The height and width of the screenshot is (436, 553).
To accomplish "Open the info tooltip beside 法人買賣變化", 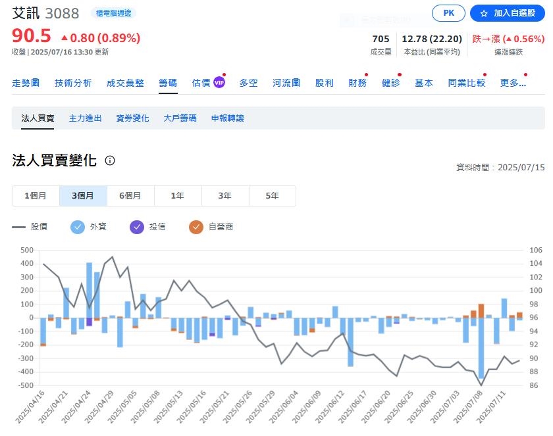I will pos(109,160).
